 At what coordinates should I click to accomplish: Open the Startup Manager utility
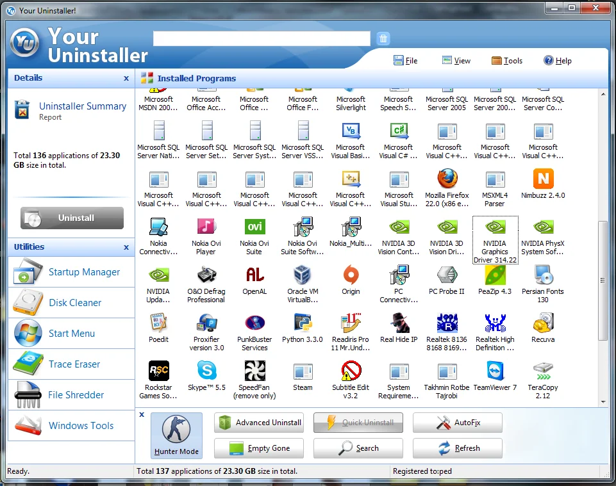[71, 271]
